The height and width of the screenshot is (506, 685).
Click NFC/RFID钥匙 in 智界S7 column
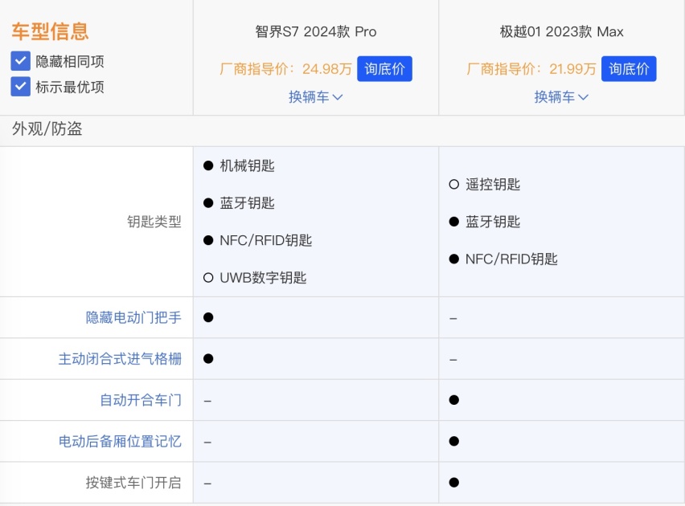pos(265,240)
